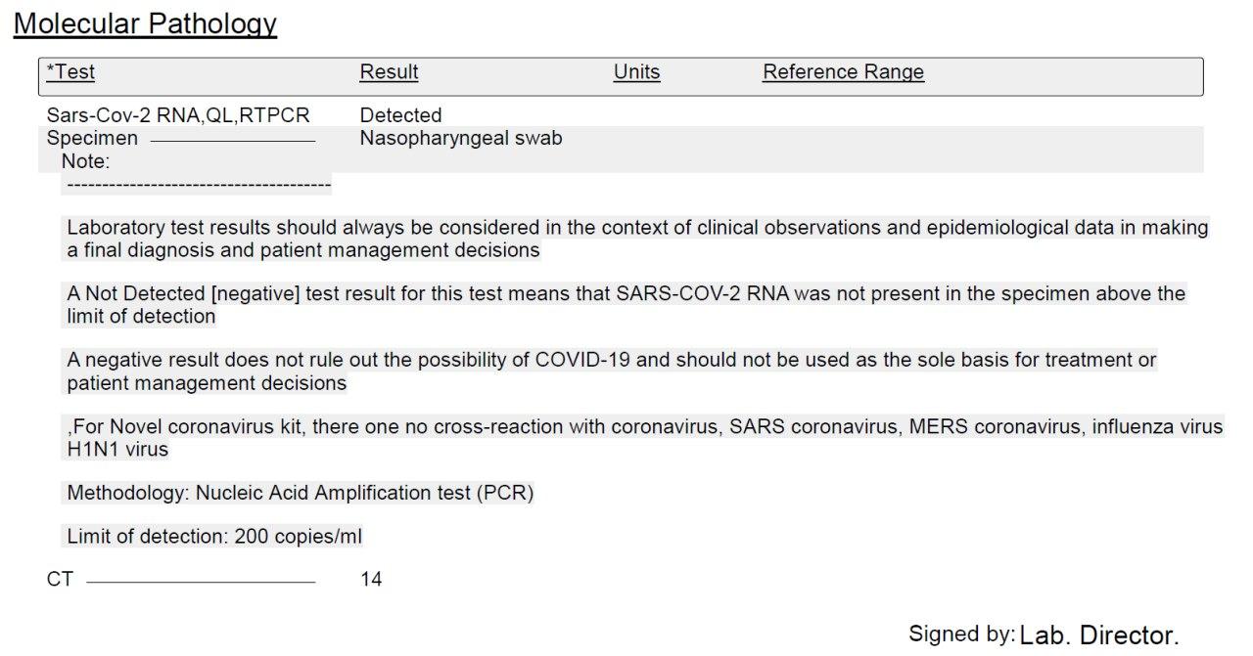Click the Reference Range column header
This screenshot has height=656, width=1253.
(x=843, y=72)
